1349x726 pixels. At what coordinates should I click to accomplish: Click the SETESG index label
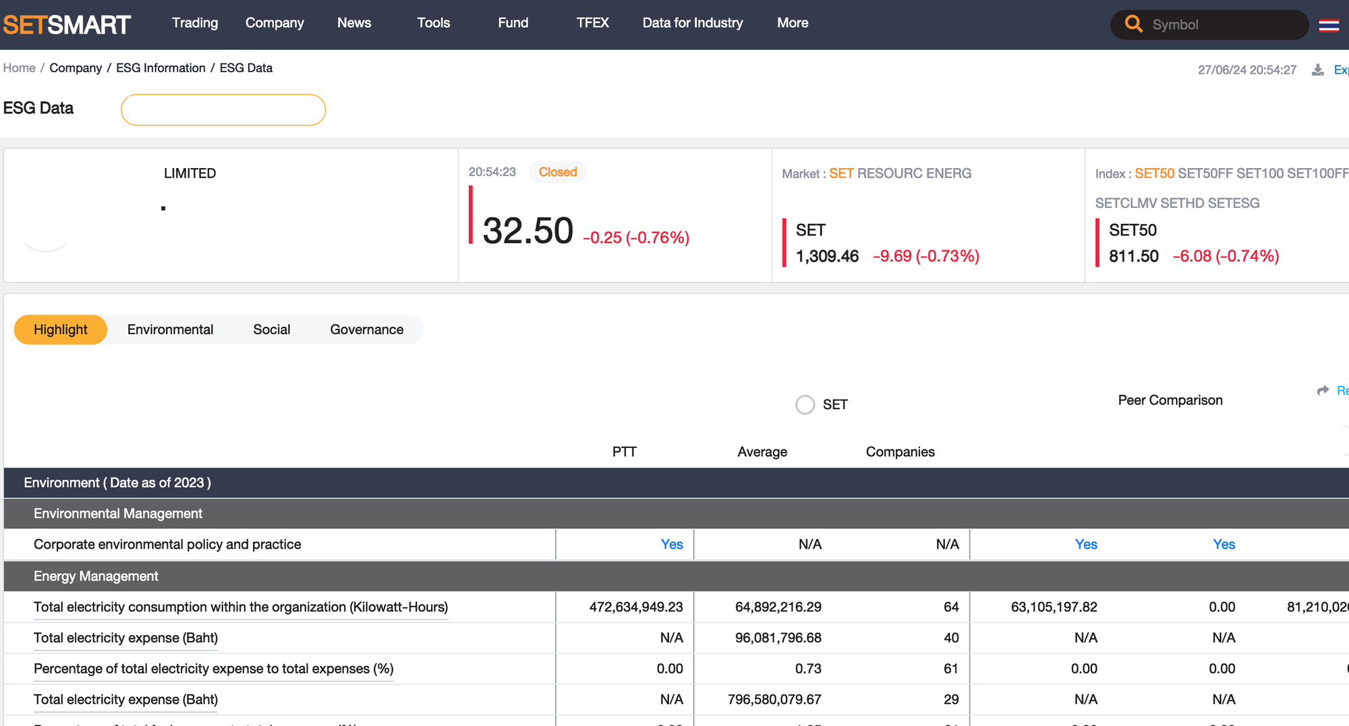click(1234, 203)
